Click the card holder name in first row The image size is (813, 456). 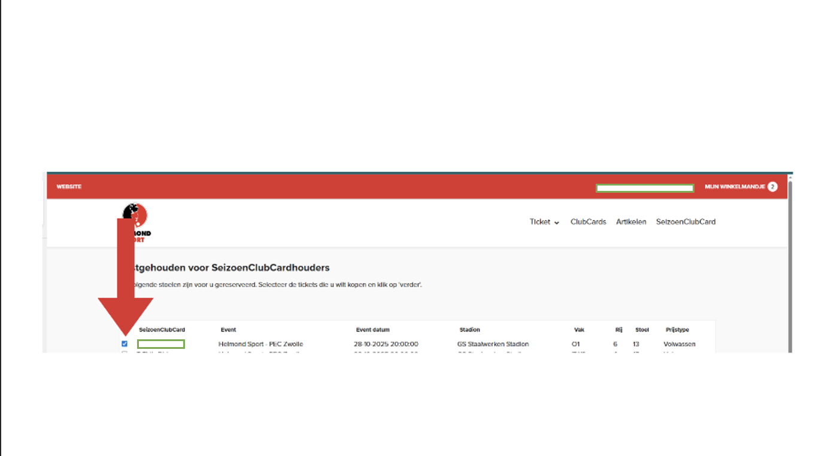pos(161,344)
